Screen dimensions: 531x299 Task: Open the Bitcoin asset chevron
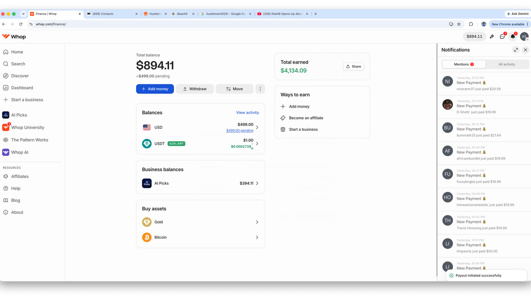tap(257, 238)
